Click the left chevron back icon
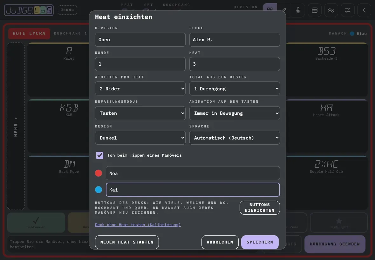The width and height of the screenshot is (375, 260). point(364,10)
